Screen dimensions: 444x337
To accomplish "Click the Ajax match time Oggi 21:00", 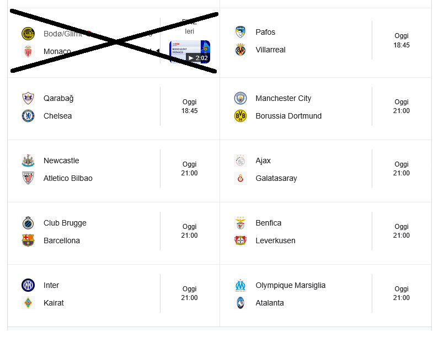I will click(402, 168).
